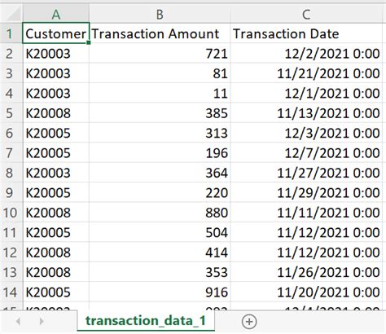Select column B header
The height and width of the screenshot is (334, 386).
pos(160,14)
